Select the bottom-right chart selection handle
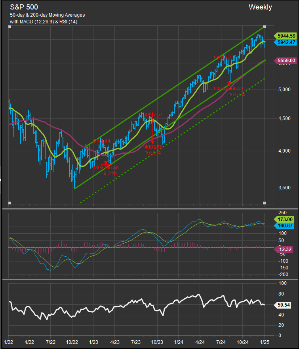The image size is (299, 349). point(264,203)
